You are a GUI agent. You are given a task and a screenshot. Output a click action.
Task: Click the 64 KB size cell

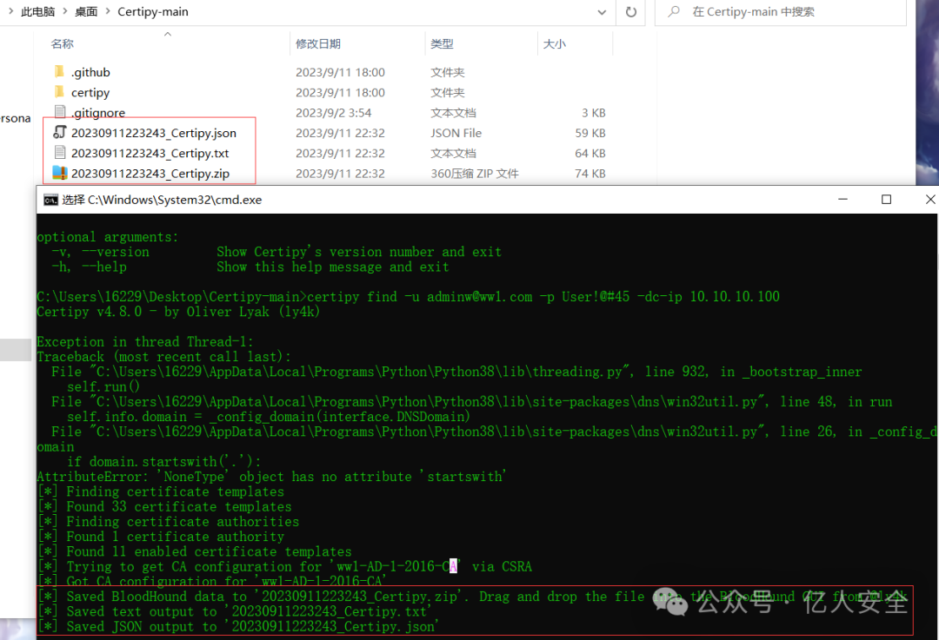pos(589,153)
